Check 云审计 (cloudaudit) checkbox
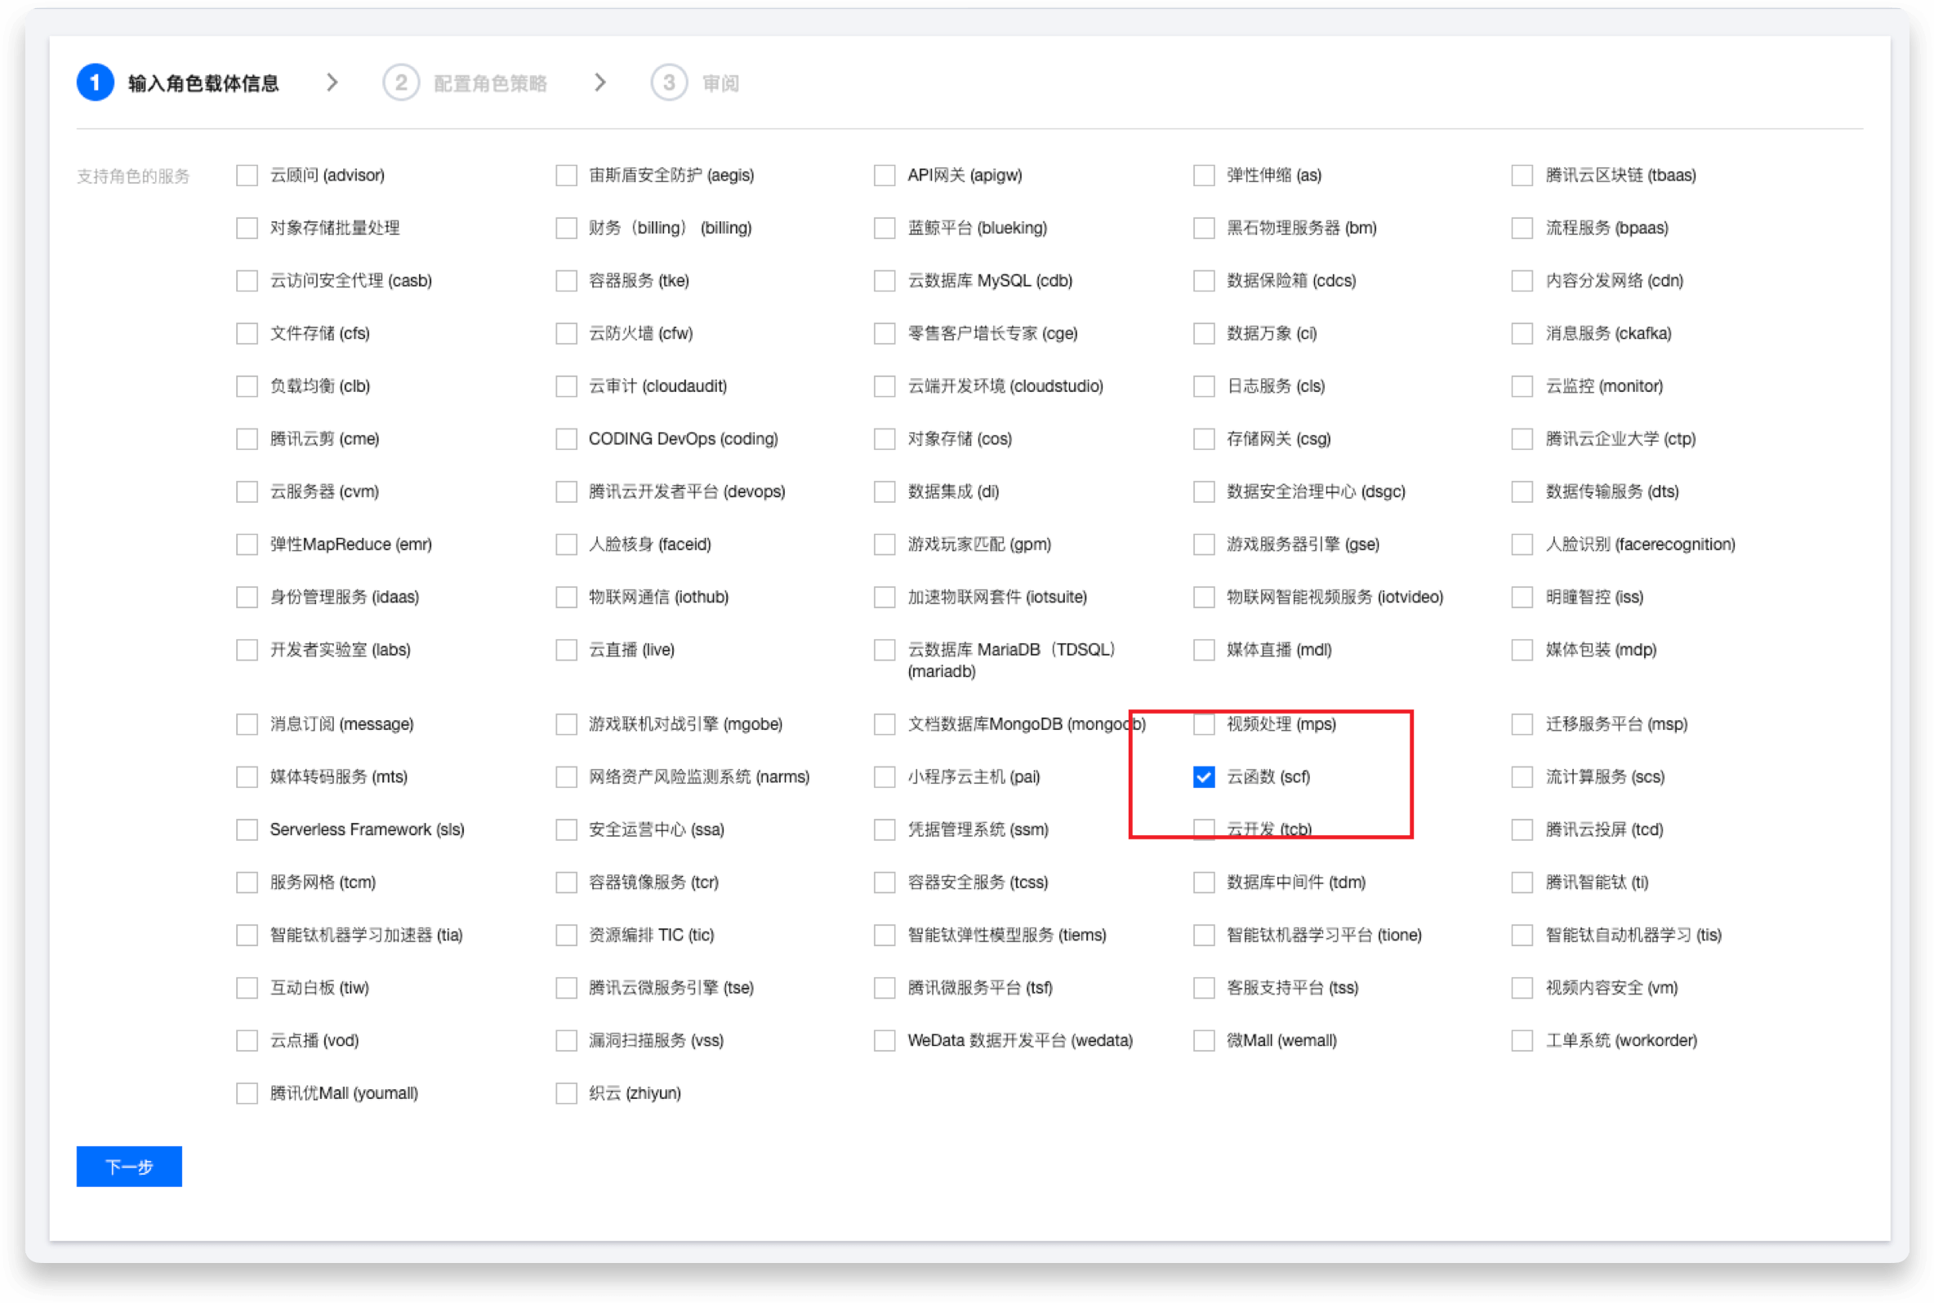 [566, 385]
